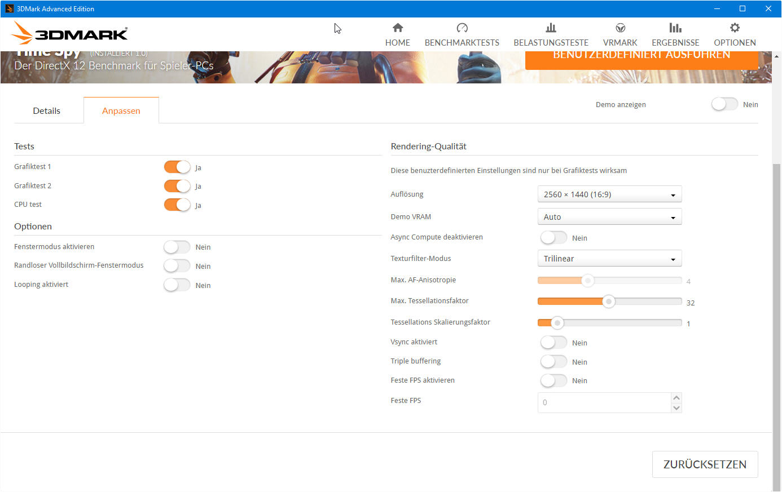782x492 pixels.
Task: Click Max. AF-Anisotropie slider handle
Action: pos(588,280)
